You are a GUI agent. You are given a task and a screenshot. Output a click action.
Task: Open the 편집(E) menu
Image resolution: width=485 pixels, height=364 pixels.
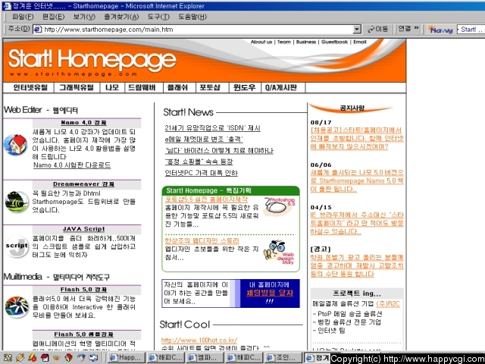54,17
